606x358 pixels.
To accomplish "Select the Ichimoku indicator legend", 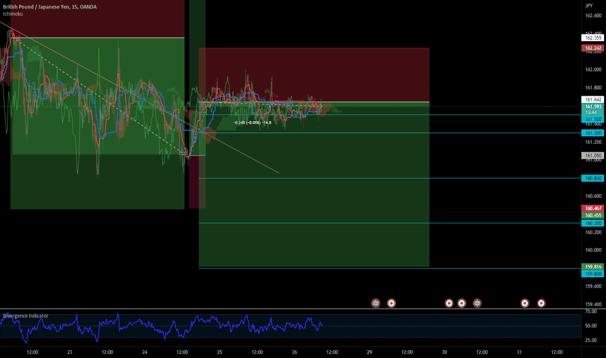I will pyautogui.click(x=13, y=14).
